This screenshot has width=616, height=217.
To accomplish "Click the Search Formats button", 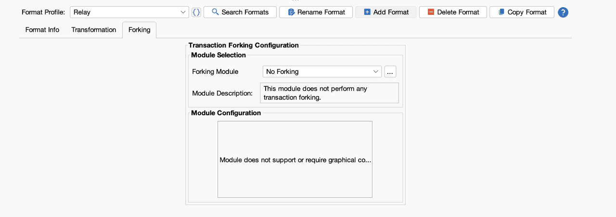I will click(240, 12).
